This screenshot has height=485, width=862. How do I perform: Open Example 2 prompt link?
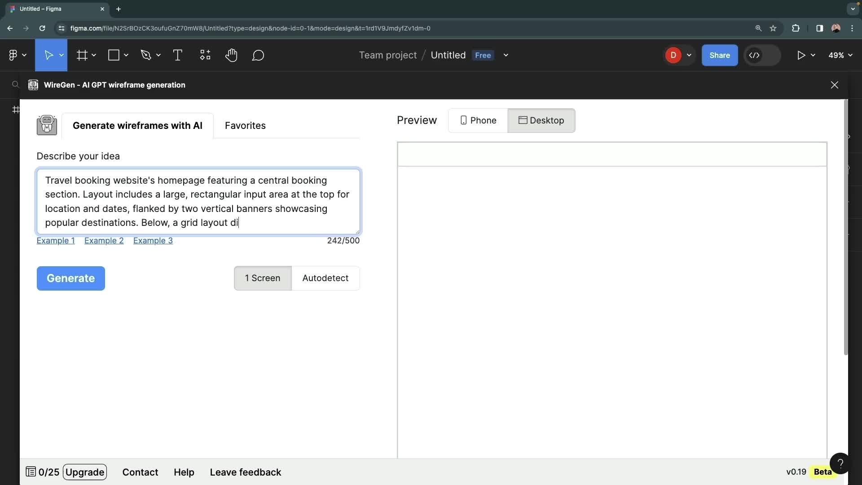(104, 241)
